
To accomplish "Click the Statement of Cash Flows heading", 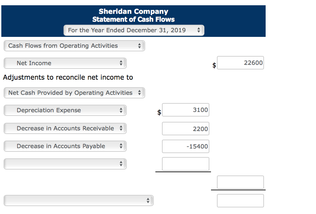I will [x=133, y=19].
